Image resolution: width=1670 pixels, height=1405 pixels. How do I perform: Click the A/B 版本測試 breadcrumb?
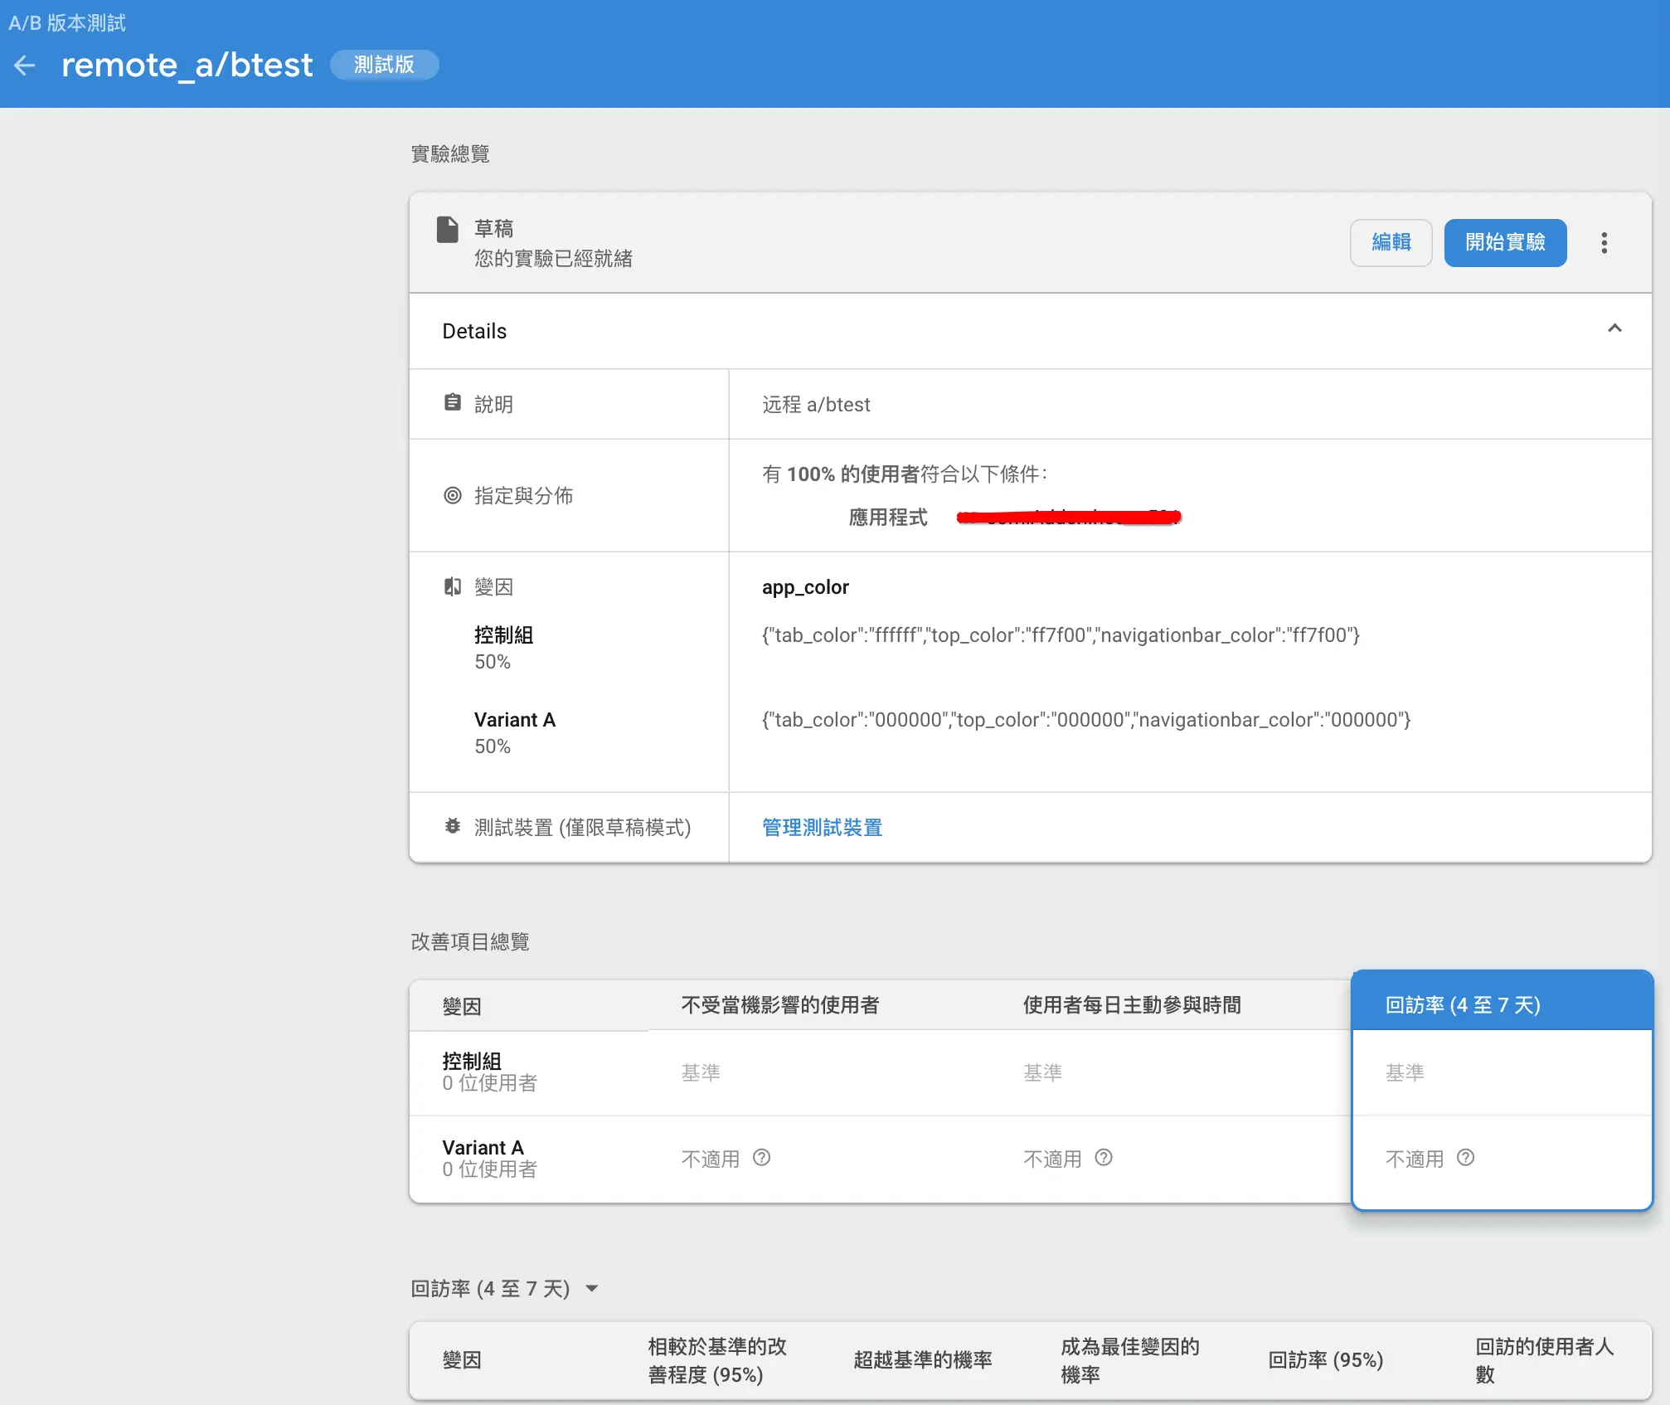(67, 22)
